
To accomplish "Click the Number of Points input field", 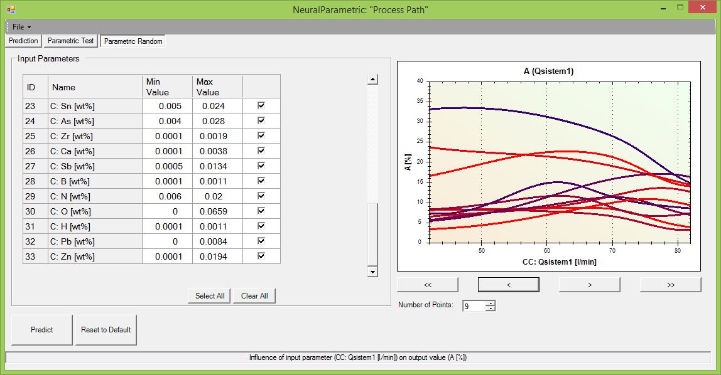I will (x=474, y=306).
